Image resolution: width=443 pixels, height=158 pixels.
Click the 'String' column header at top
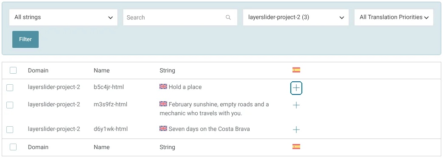tap(167, 70)
